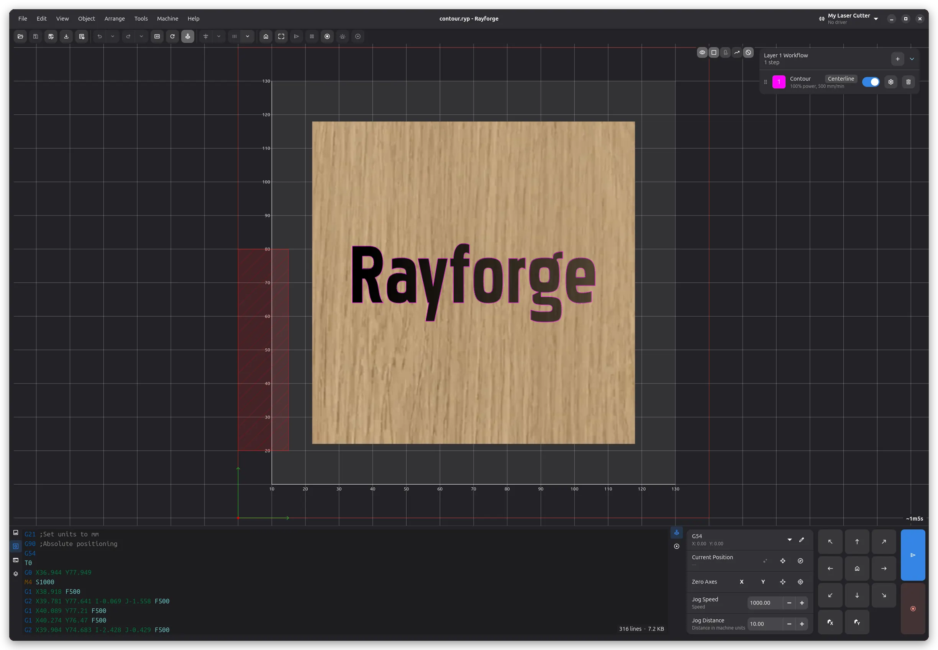This screenshot has width=938, height=650.
Task: Click the send job play icon in toolbar
Action: point(296,36)
